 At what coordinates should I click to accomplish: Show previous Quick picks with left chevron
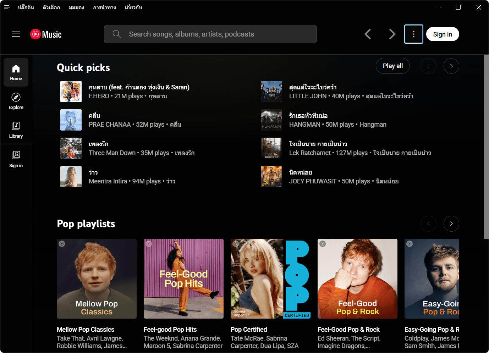coord(428,66)
